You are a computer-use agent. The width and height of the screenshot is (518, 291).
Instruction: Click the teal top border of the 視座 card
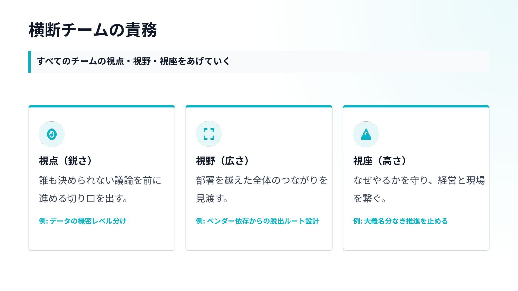(x=416, y=106)
